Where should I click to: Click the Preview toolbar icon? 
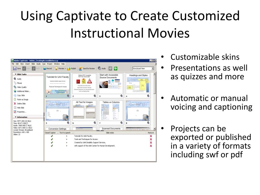[x=56, y=68]
